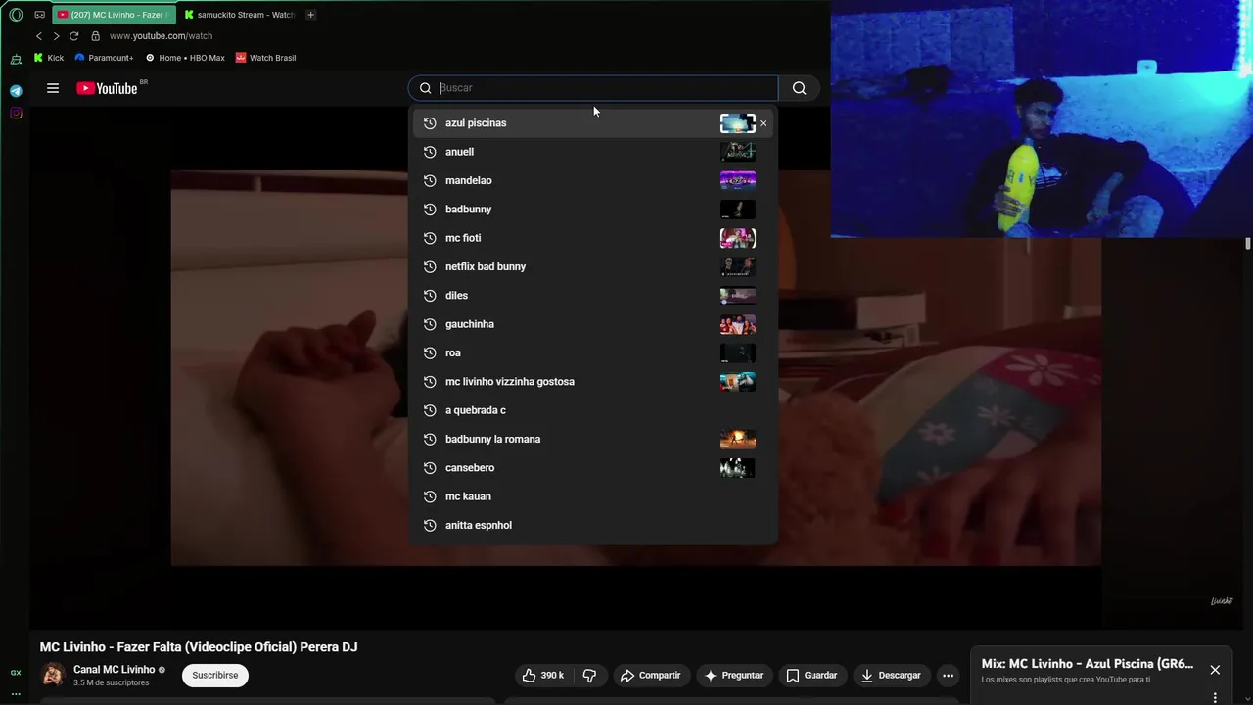
Task: Go forward with the browser forward arrow
Action: coord(56,36)
